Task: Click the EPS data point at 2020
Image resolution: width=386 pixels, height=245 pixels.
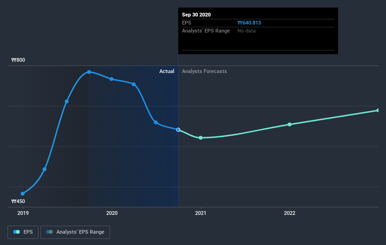Action: tap(111, 79)
